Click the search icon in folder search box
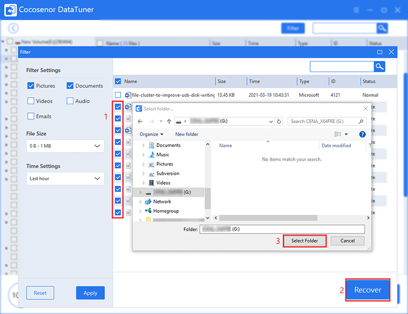Viewport: 408px width, 314px height. (361, 121)
